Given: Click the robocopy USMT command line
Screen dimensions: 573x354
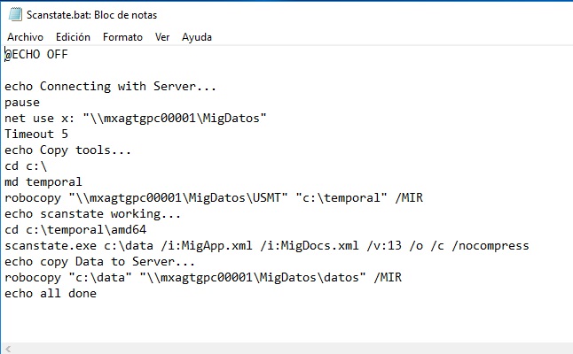Looking at the screenshot, I should click(214, 198).
